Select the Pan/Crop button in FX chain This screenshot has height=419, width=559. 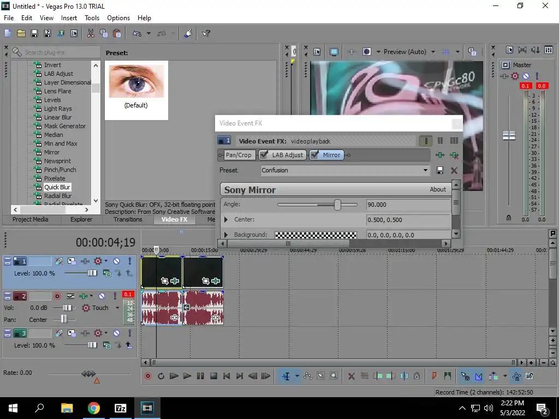point(238,155)
